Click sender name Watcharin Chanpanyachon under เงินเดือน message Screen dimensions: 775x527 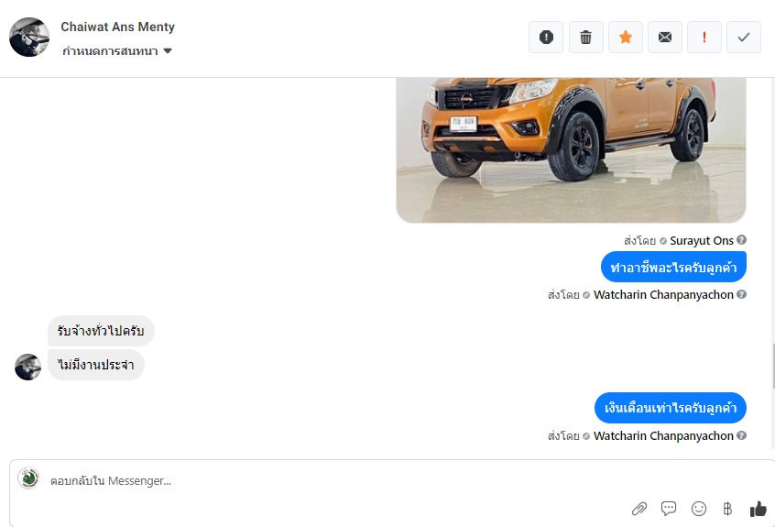[663, 436]
